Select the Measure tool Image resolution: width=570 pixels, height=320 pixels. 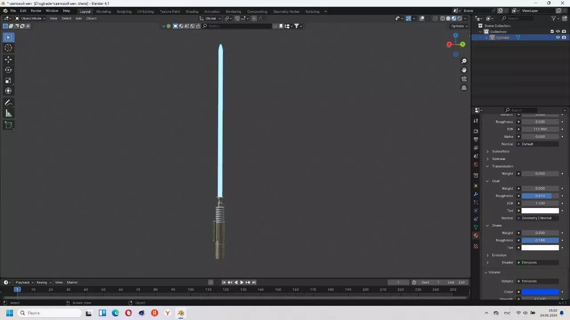pyautogui.click(x=8, y=113)
